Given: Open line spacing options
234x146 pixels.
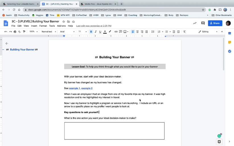Looking at the screenshot, I should (153, 32).
